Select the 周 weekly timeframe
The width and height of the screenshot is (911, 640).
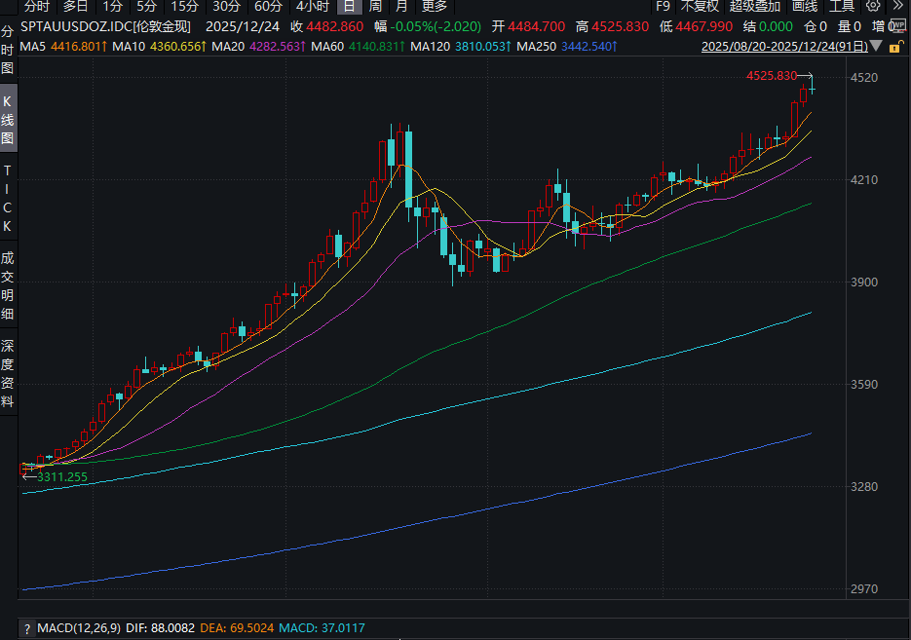click(374, 6)
